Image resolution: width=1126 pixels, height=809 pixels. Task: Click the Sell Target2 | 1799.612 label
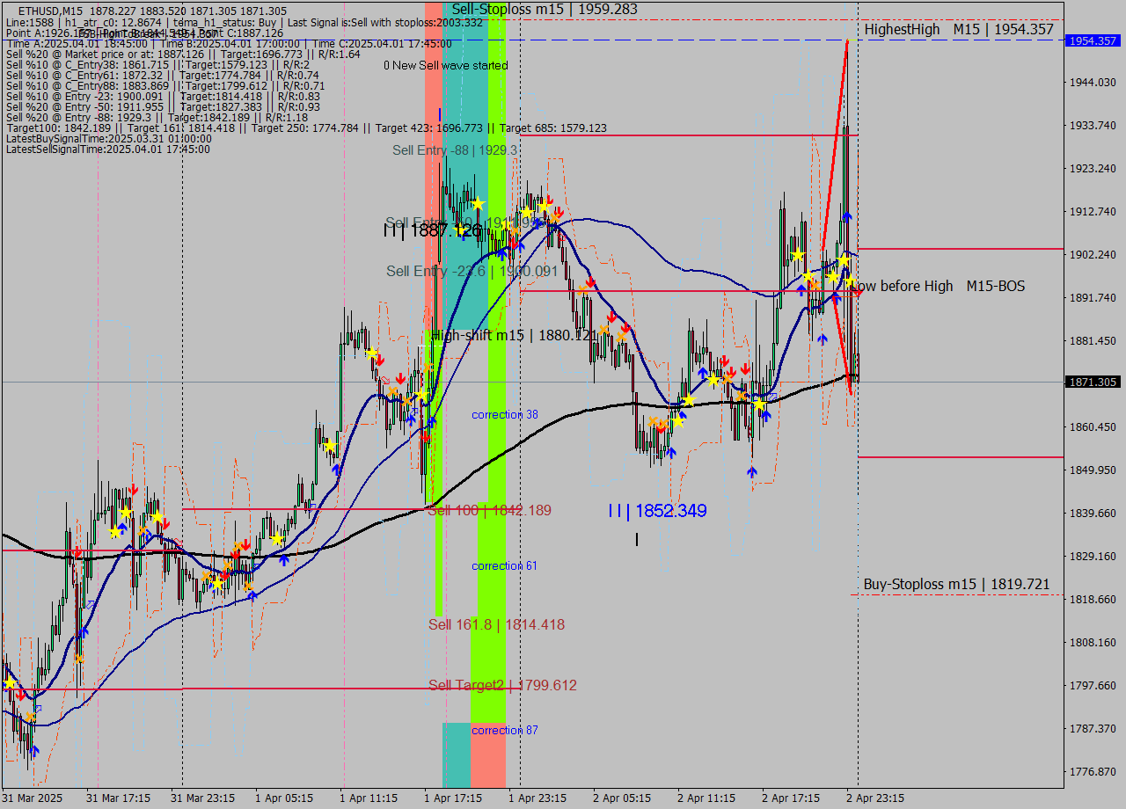[x=501, y=685]
